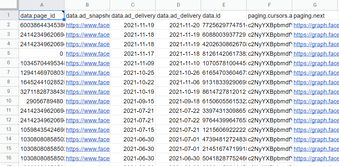
Task: Select the column F header
Action: click(269, 5)
